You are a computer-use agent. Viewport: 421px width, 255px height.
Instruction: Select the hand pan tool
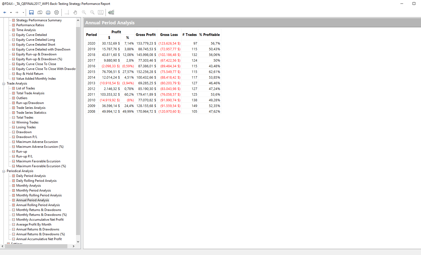coord(75,12)
